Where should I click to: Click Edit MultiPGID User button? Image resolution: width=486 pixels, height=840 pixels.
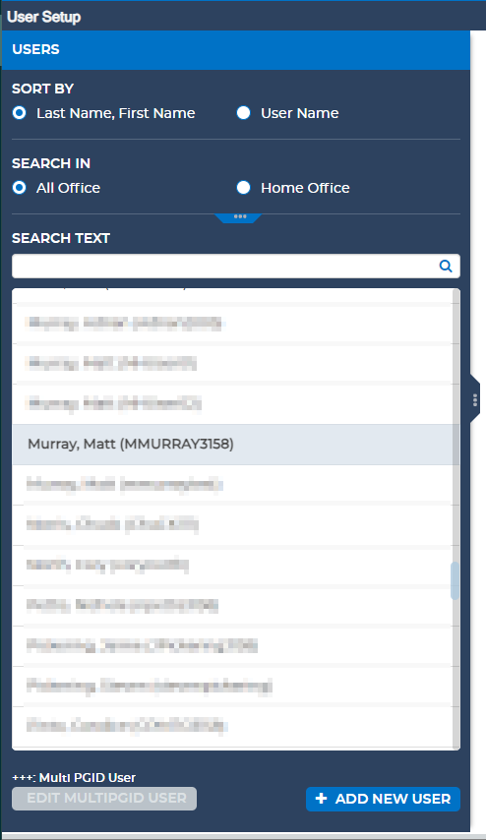[104, 799]
